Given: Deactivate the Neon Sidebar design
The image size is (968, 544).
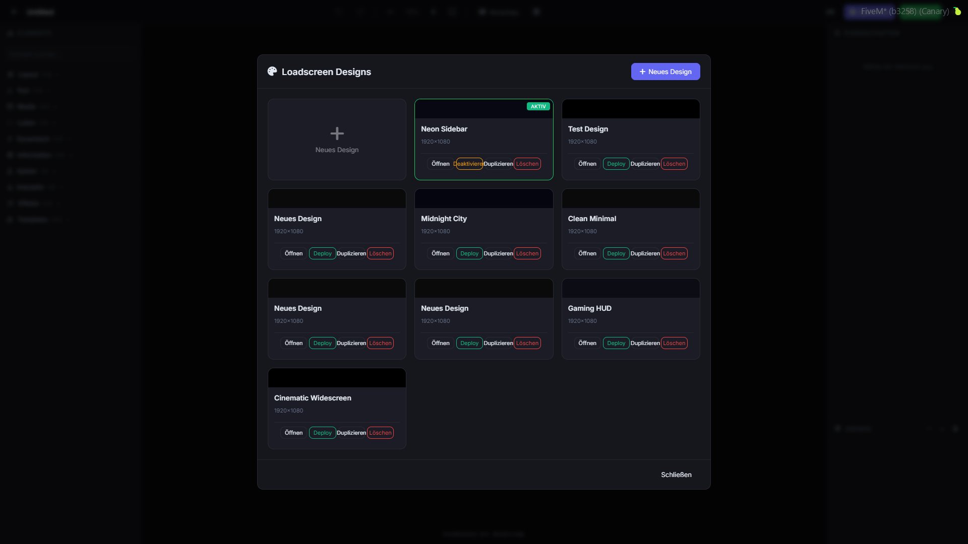Looking at the screenshot, I should point(469,164).
